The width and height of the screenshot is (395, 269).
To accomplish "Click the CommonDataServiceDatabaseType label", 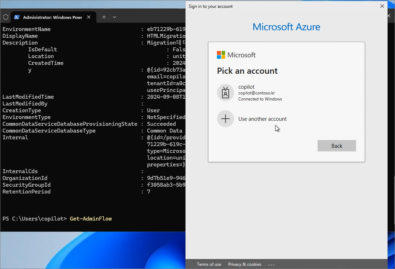I will pos(49,131).
